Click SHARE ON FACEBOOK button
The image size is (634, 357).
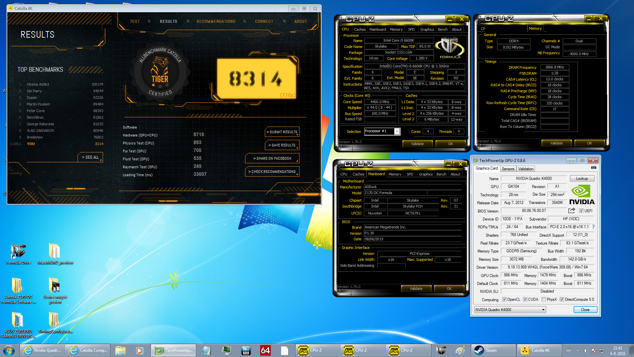point(272,158)
